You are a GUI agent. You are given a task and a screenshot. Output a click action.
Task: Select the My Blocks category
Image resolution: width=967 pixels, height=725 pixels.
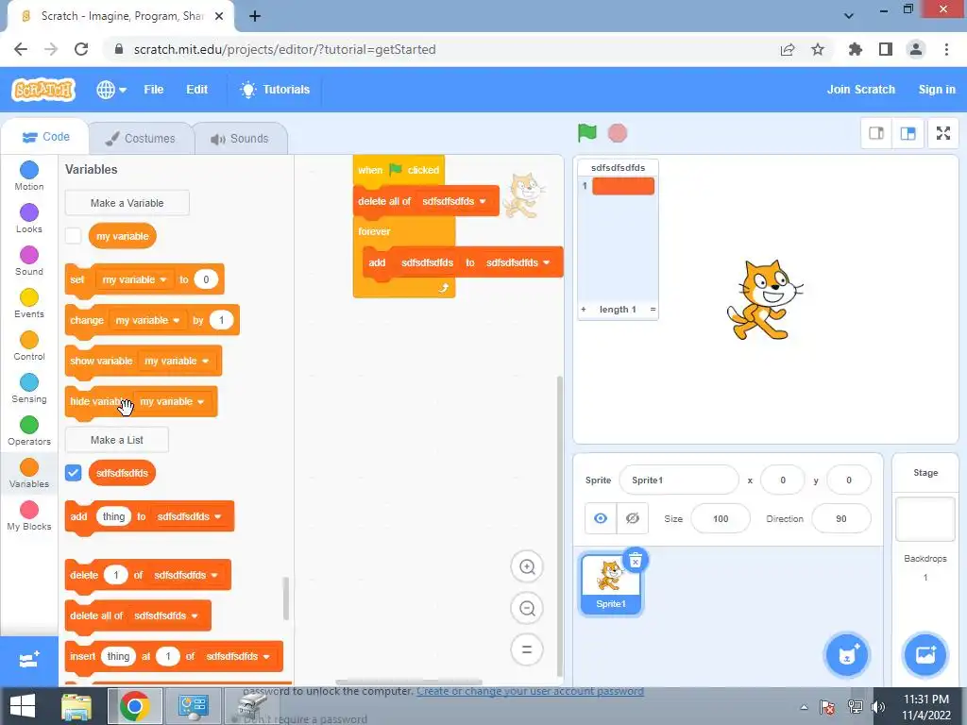(29, 516)
